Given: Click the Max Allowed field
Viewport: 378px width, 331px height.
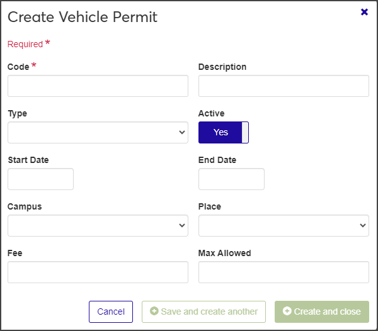Looking at the screenshot, I should (x=283, y=272).
